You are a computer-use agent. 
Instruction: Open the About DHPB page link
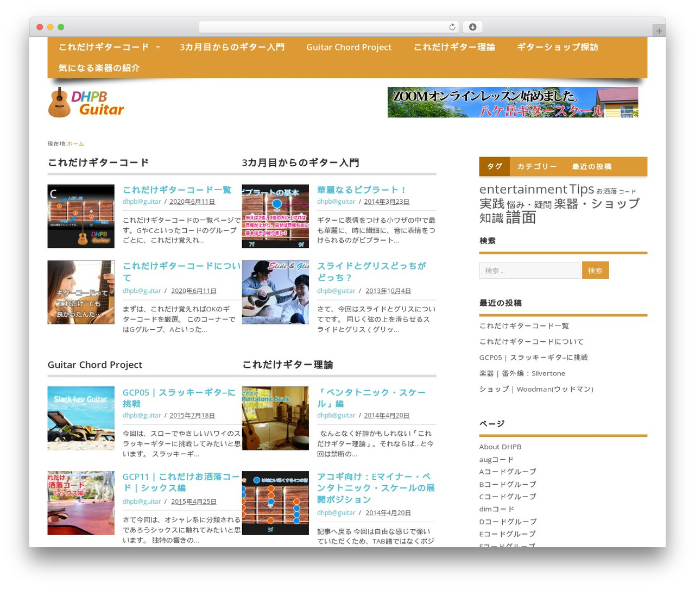500,447
